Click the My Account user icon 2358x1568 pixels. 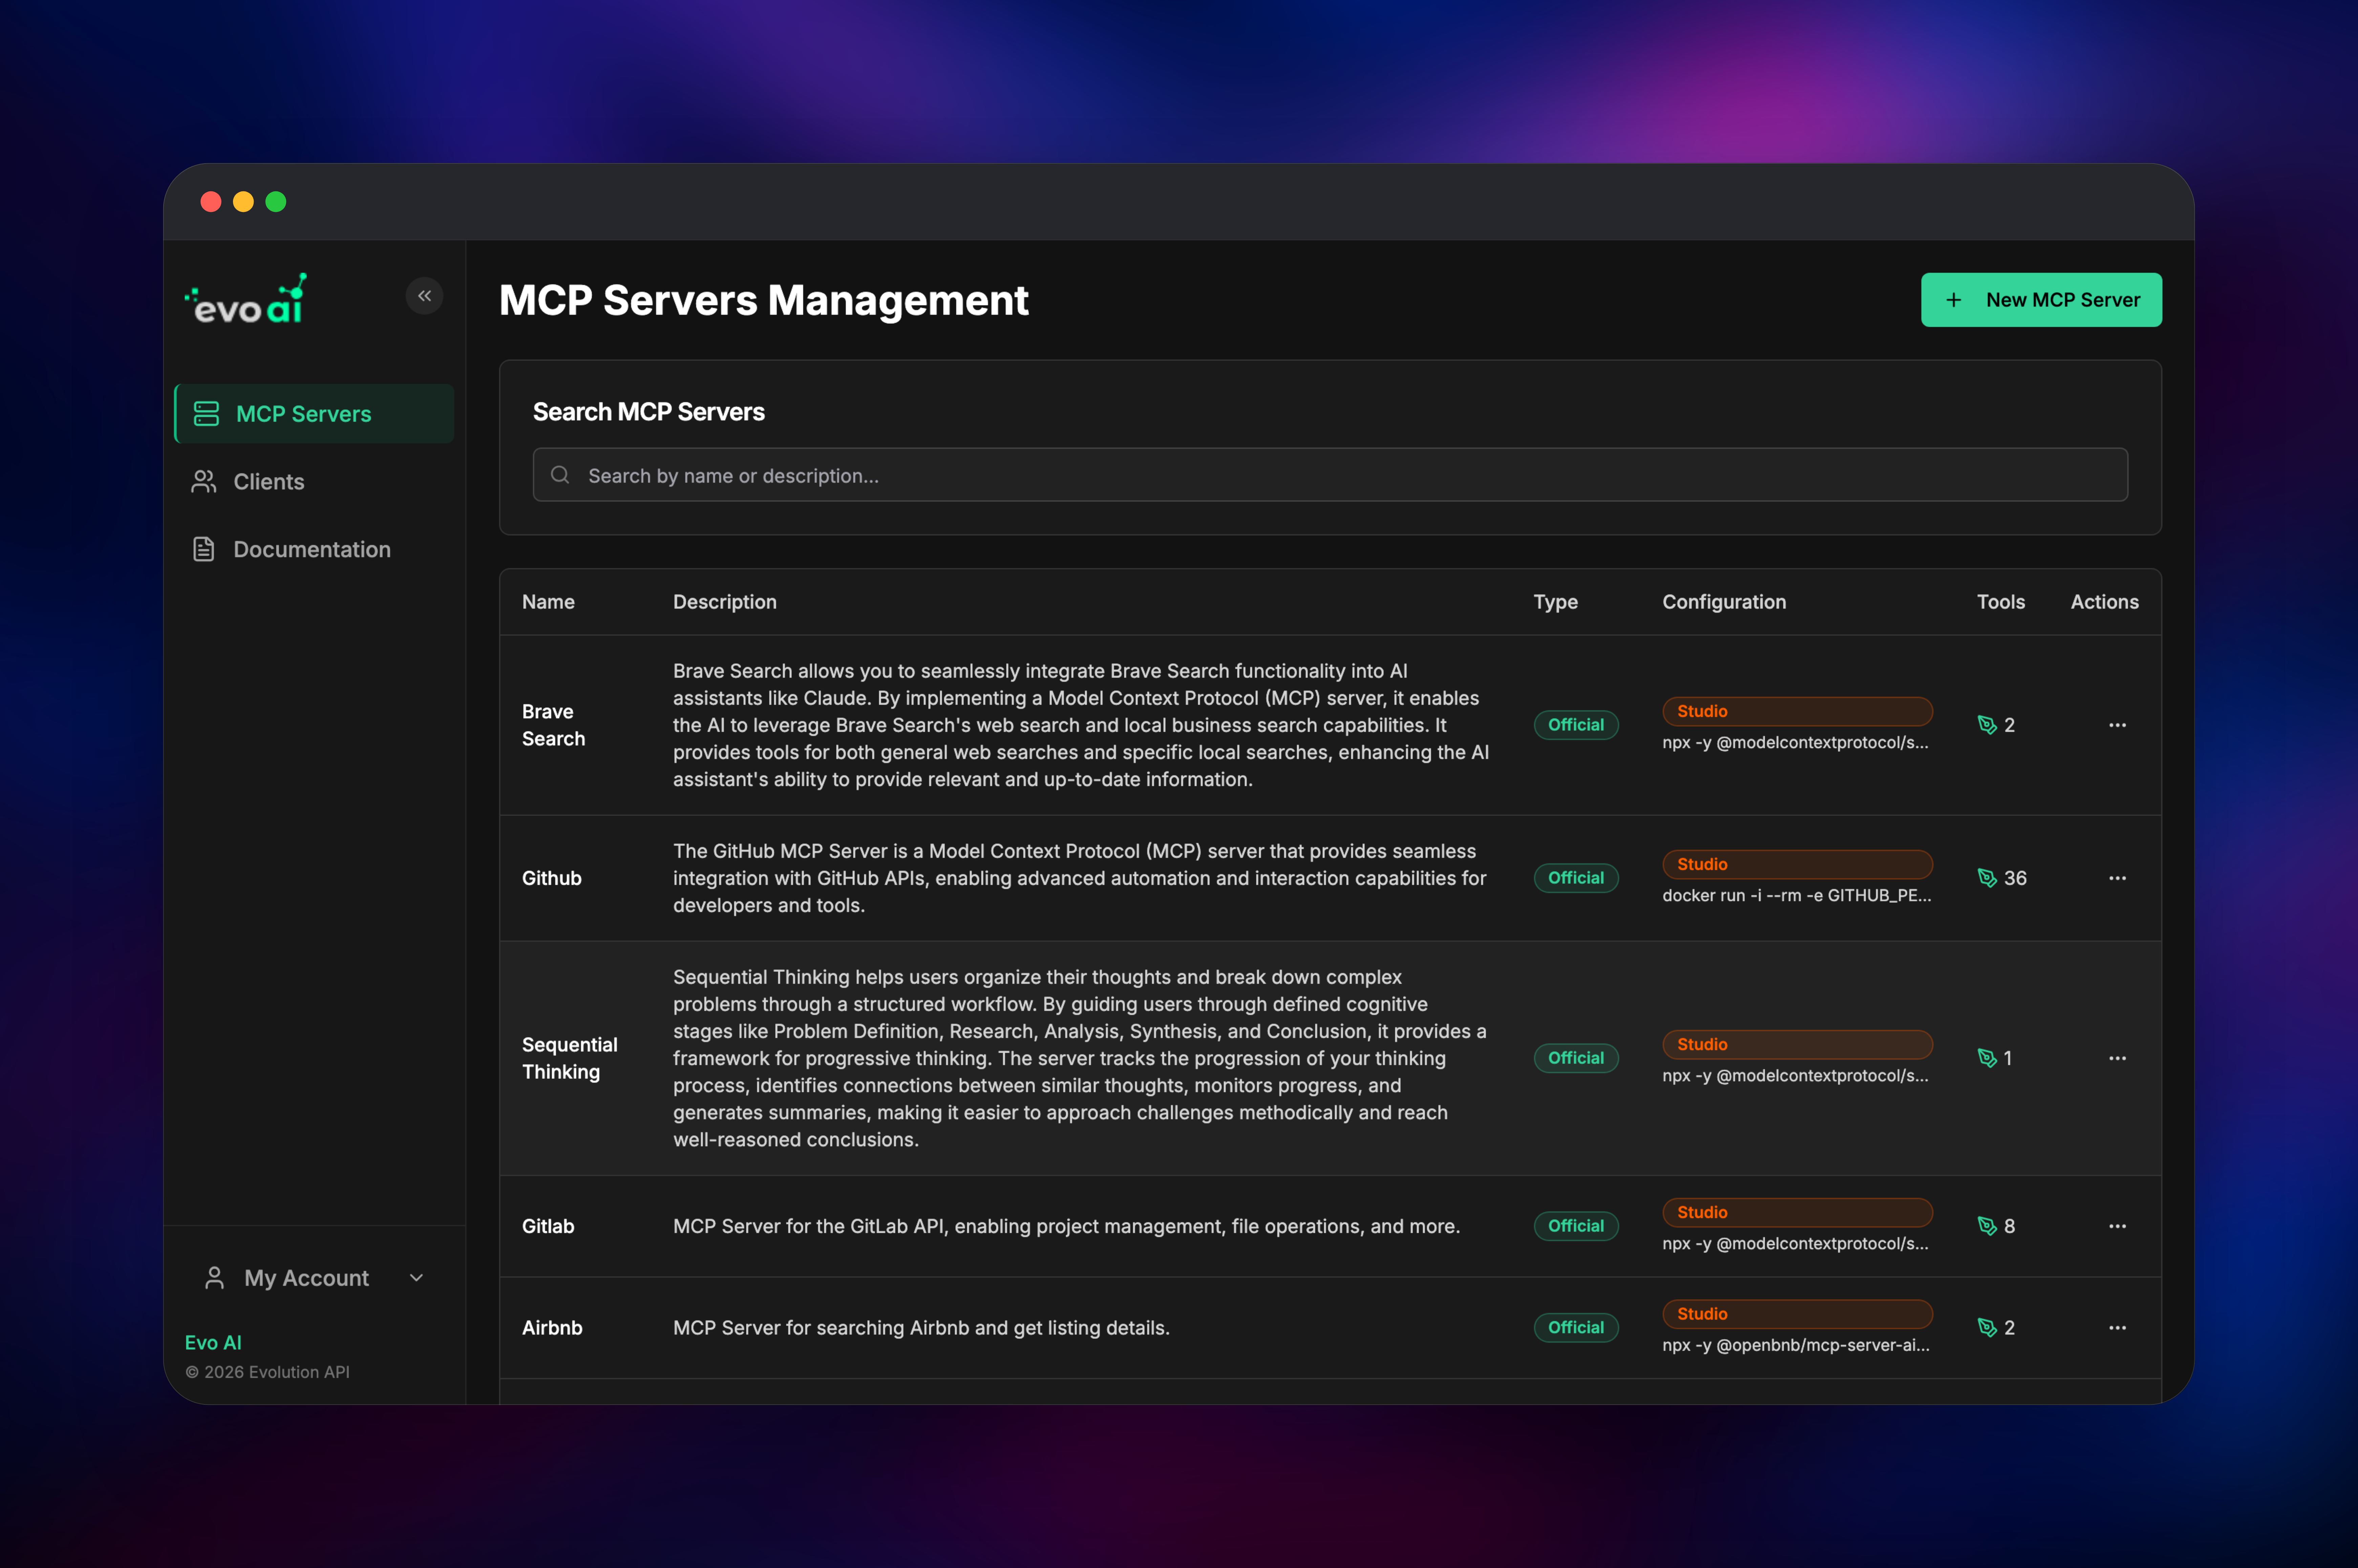pos(214,1278)
